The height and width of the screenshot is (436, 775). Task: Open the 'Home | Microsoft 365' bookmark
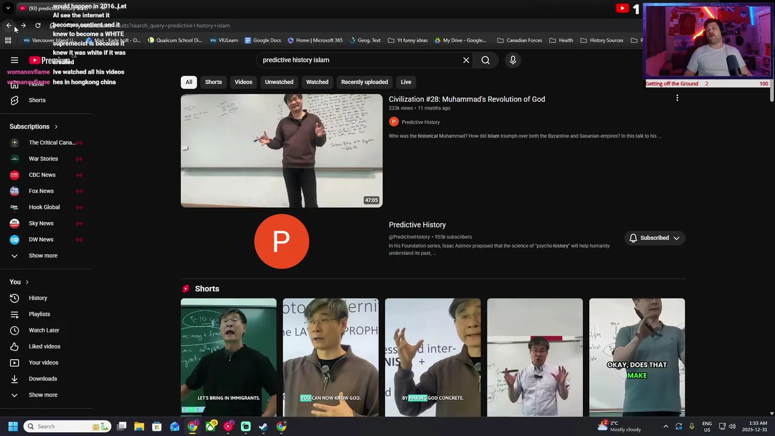(x=315, y=41)
